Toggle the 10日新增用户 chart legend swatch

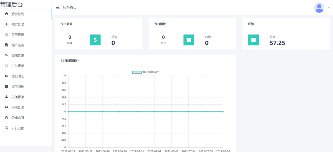coord(137,72)
